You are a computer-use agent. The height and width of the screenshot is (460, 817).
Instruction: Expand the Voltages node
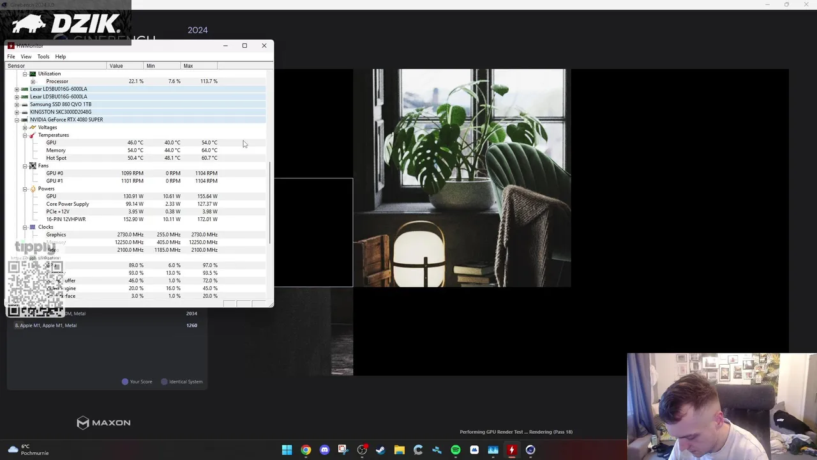[25, 127]
